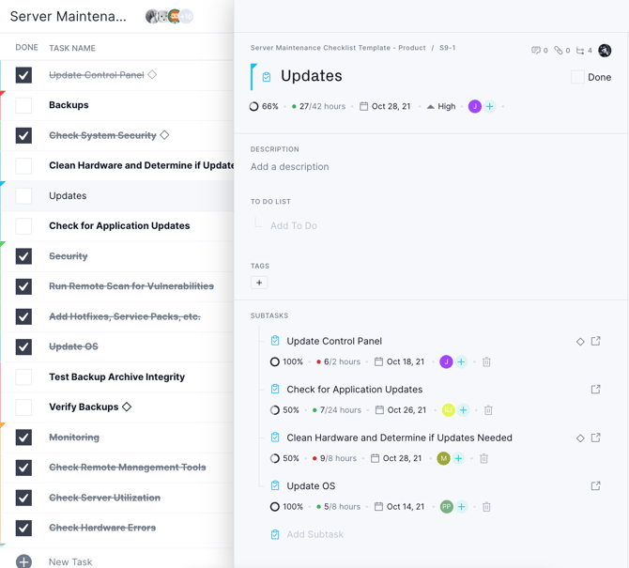
Task: Click the comments icon in the task header
Action: point(536,50)
